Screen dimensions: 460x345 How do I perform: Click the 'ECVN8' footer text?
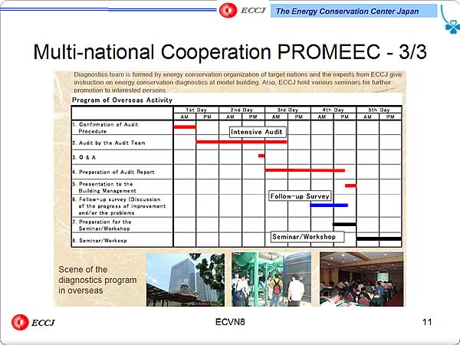[230, 322]
